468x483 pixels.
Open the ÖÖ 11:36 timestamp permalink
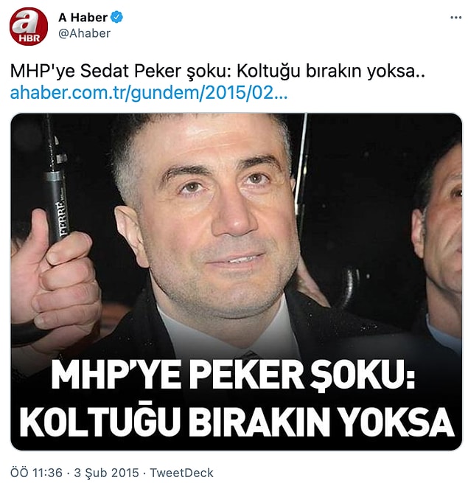[x=36, y=473]
